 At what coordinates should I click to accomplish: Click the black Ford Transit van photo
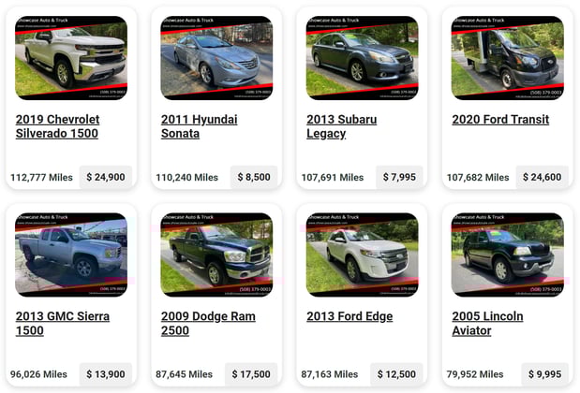(508, 58)
